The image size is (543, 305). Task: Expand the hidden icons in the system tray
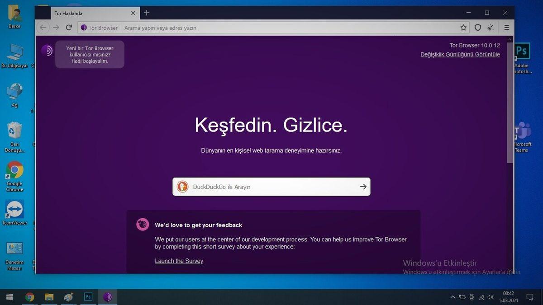coord(452,297)
